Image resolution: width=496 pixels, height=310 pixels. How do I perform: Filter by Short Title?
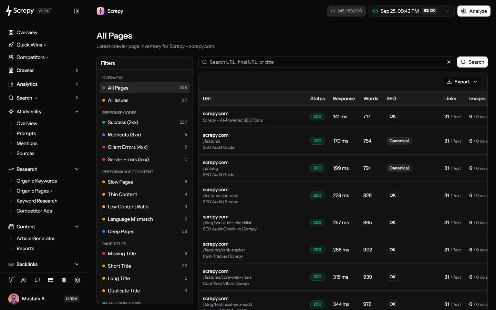pyautogui.click(x=145, y=266)
